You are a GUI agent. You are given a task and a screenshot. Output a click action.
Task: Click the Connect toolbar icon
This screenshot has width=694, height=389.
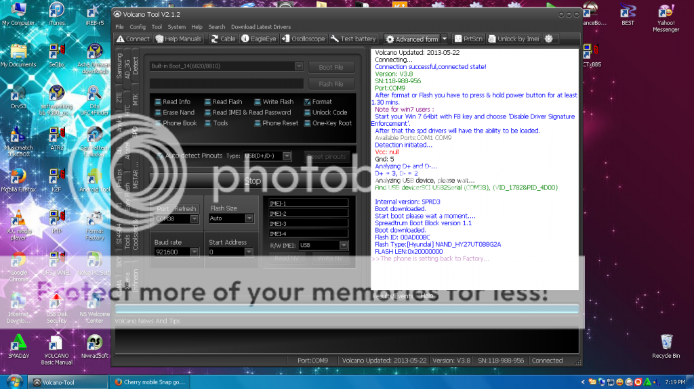point(133,39)
